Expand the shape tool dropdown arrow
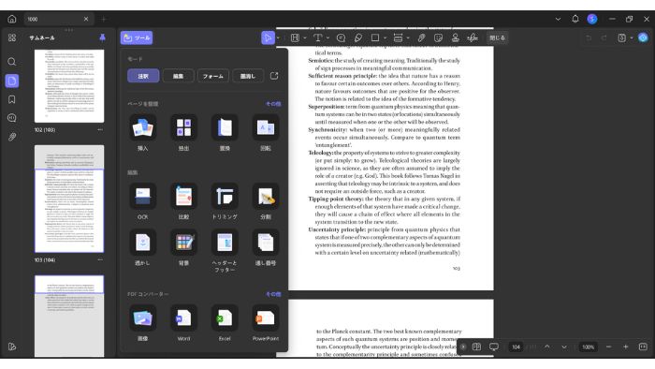Viewport: 655px width, 369px height. click(x=385, y=38)
